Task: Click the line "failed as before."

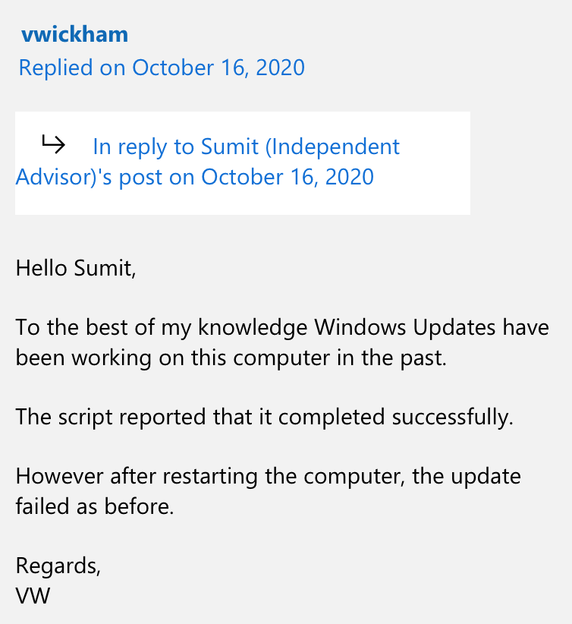Action: pos(95,506)
